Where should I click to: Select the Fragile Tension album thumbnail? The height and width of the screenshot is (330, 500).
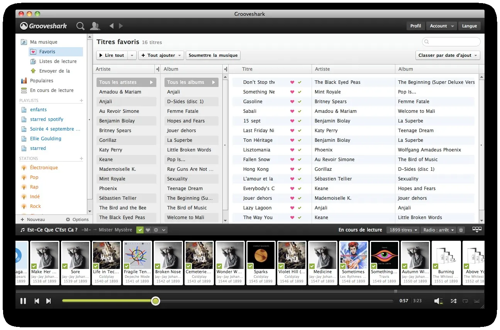(137, 255)
